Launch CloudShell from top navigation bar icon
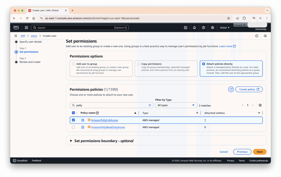The height and width of the screenshot is (177, 281). click(186, 28)
